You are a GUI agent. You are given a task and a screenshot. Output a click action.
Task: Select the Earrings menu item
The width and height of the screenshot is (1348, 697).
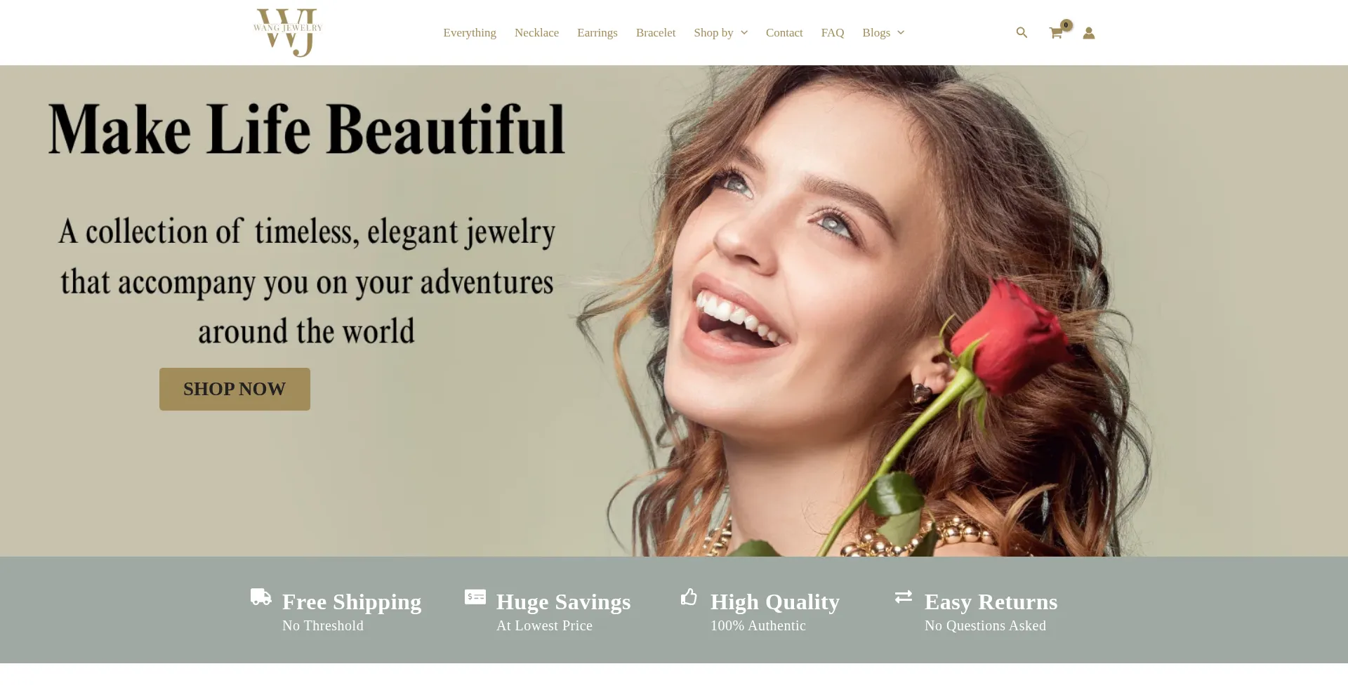tap(597, 33)
